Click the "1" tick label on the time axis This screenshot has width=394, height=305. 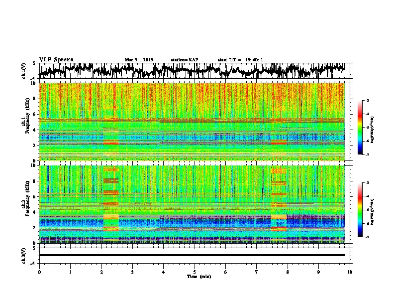click(70, 272)
